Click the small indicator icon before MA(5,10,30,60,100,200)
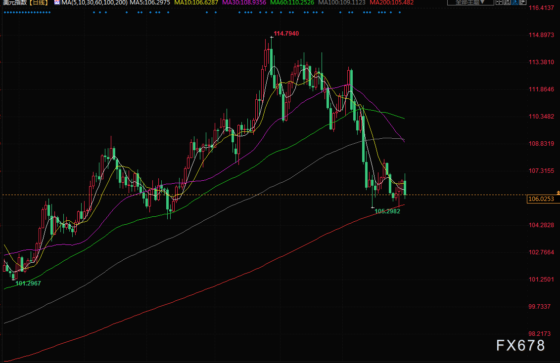Screen dimensions: 560x363 [x=57, y=2]
